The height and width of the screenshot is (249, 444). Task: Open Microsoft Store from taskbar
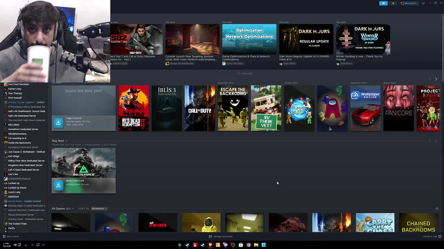tap(241, 245)
